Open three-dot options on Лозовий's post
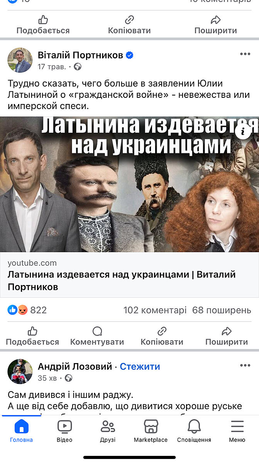 [x=245, y=365]
